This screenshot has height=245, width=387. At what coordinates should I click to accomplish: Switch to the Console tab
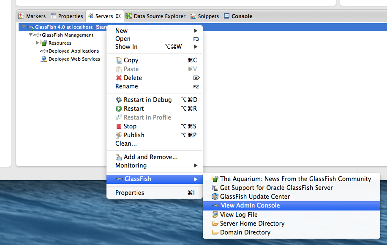[x=242, y=16]
